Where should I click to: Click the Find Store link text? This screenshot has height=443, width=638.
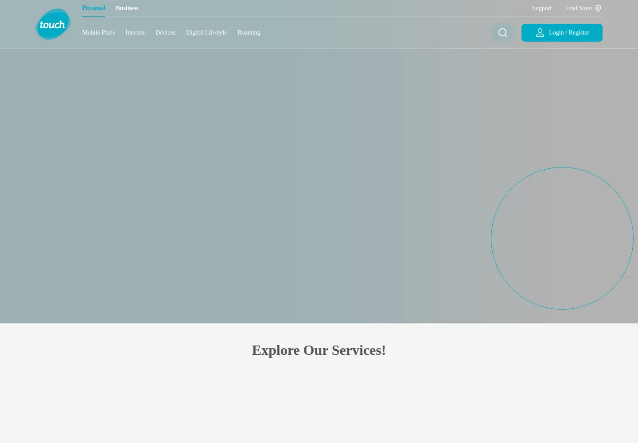[x=579, y=8]
